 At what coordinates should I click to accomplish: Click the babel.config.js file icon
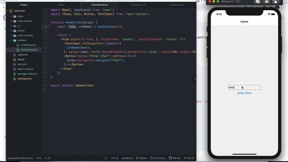point(14,69)
